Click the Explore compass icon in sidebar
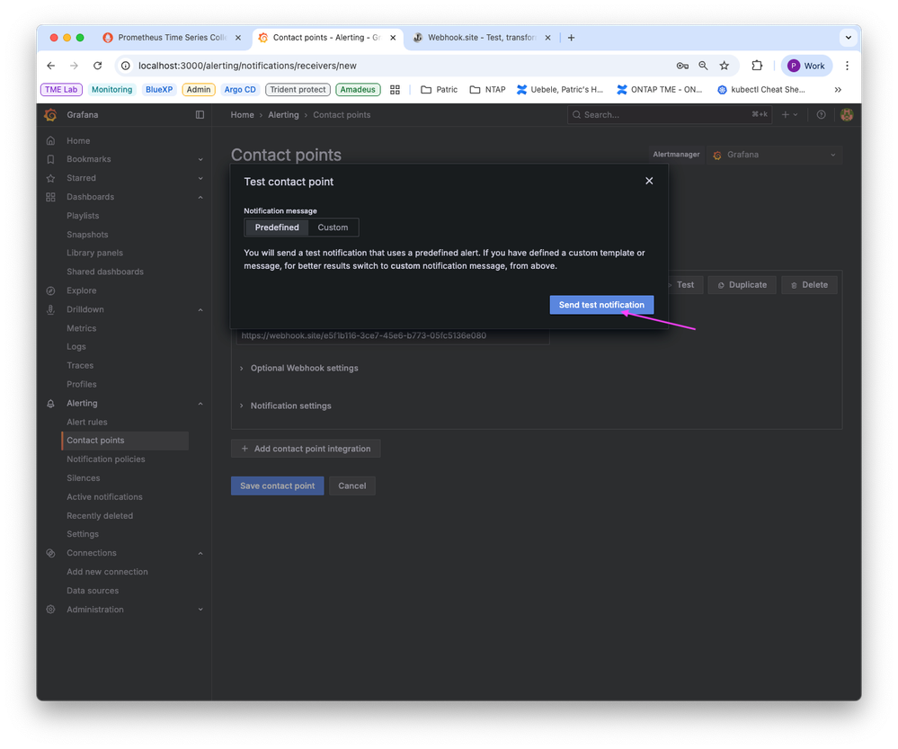Screen dimensions: 898x749 coord(51,290)
